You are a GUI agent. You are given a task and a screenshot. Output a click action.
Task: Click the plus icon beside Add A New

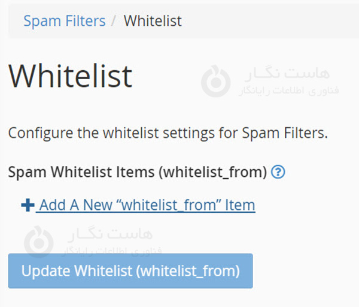click(x=28, y=205)
